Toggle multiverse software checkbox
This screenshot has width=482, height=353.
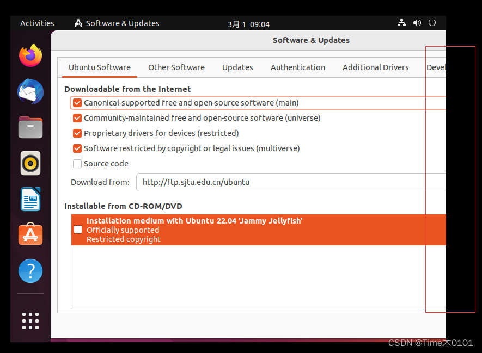click(x=77, y=148)
